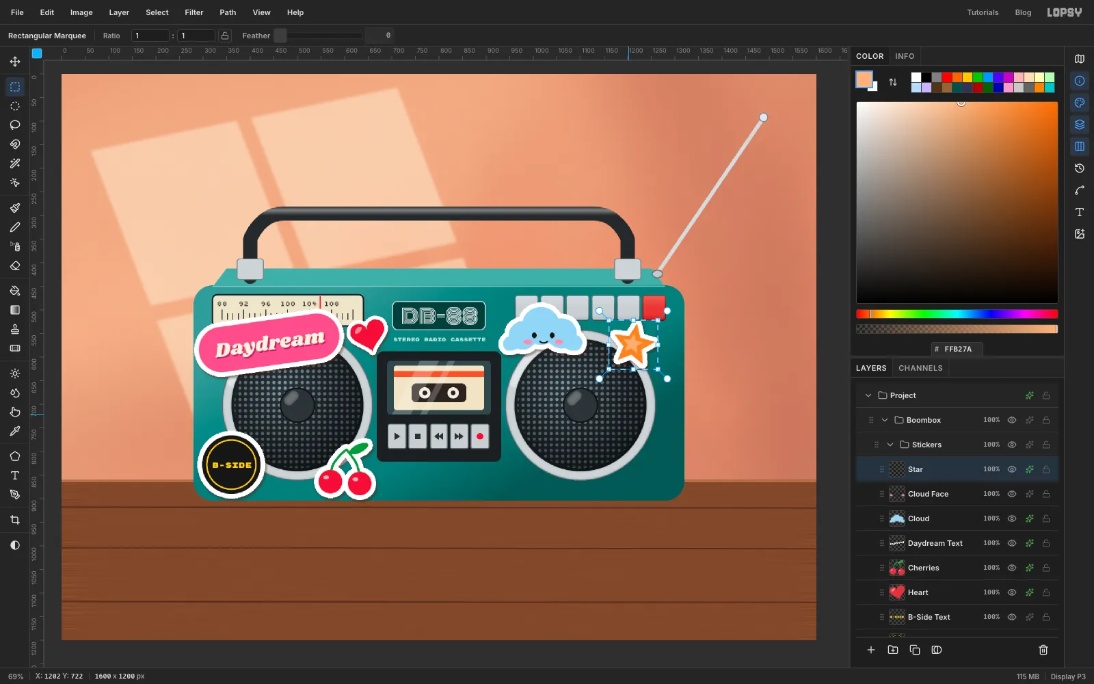Toggle visibility of Cherries layer

pos(1012,568)
